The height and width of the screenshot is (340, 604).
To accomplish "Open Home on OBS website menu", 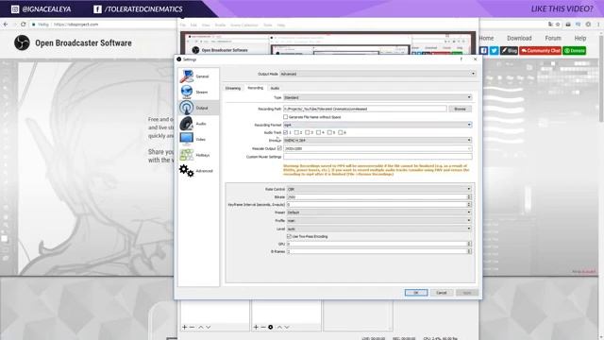I will click(x=487, y=38).
